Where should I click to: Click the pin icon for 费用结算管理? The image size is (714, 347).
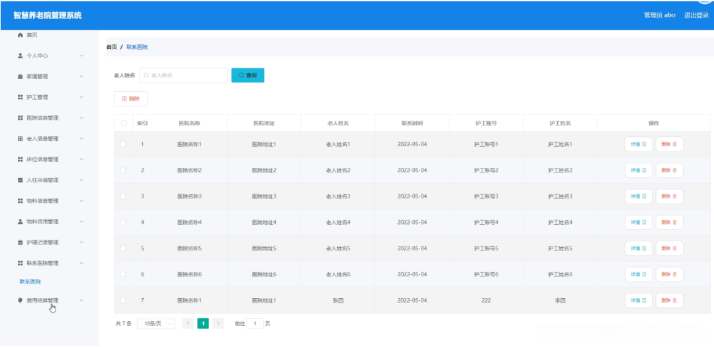20,300
